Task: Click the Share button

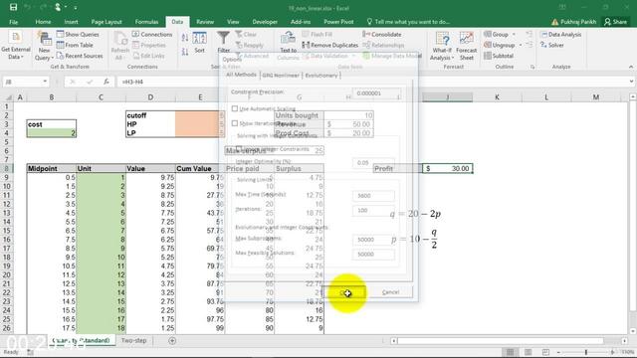Action: pos(615,22)
